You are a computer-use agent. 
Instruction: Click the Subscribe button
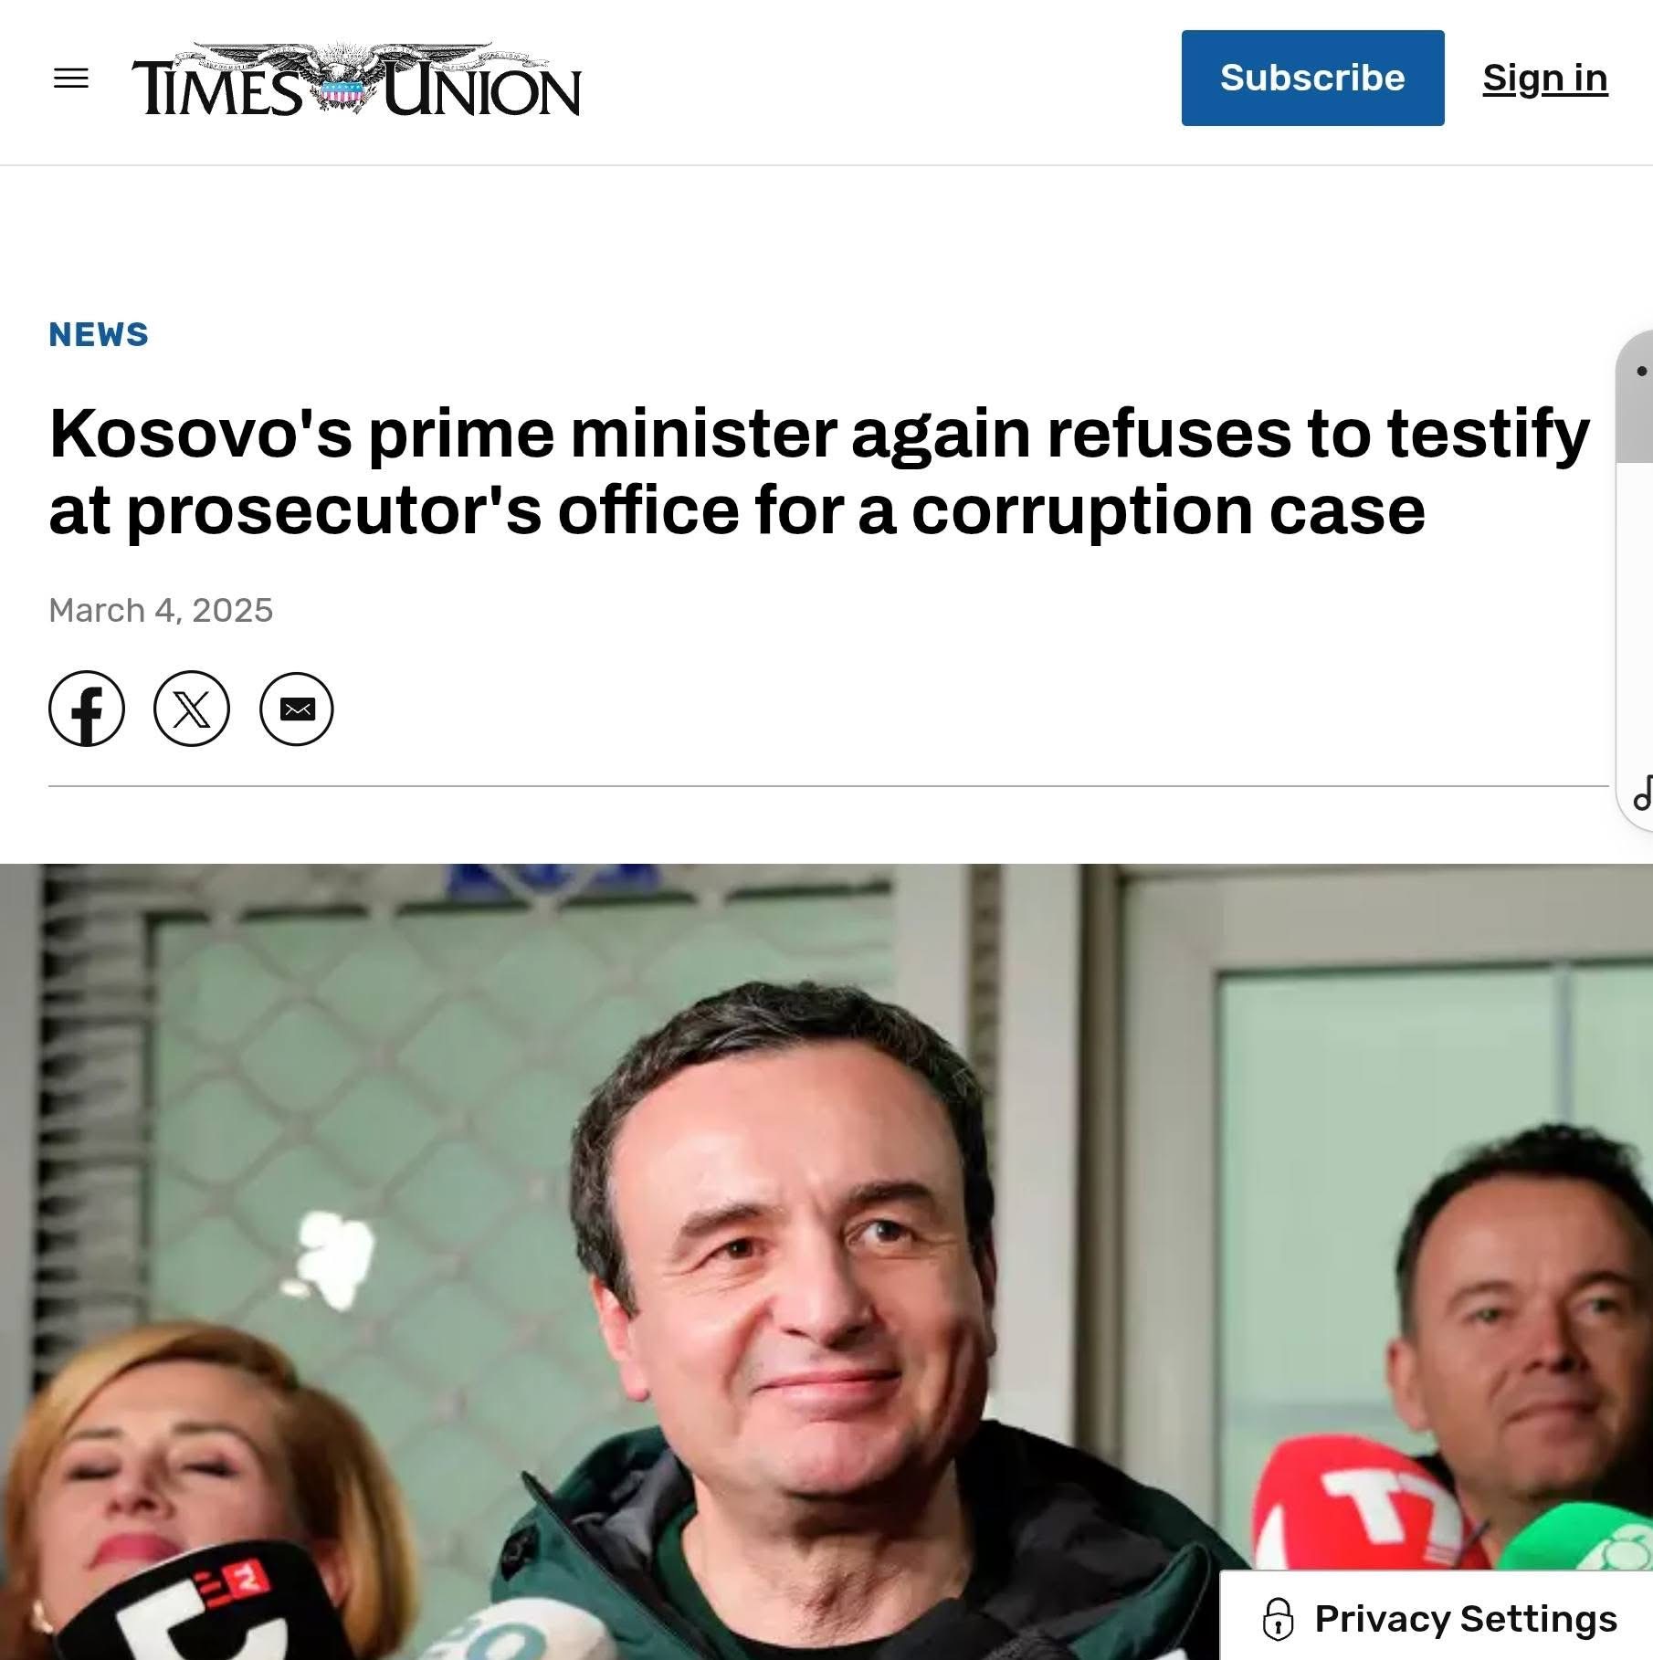tap(1312, 78)
